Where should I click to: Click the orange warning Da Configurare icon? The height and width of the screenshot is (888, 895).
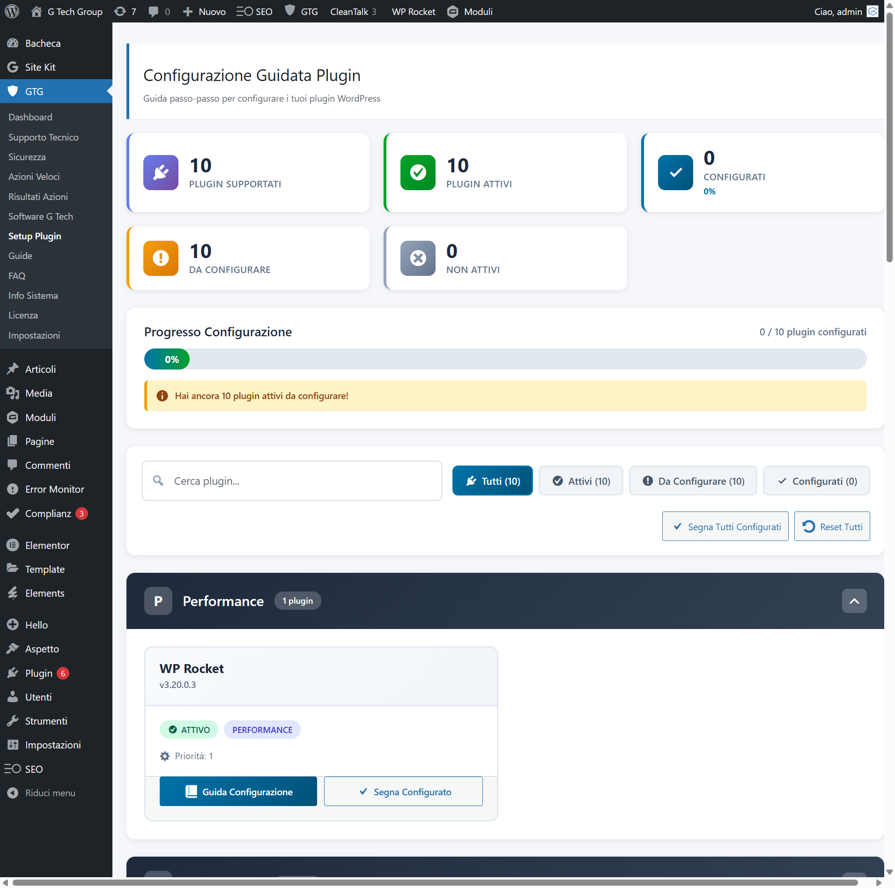click(161, 258)
